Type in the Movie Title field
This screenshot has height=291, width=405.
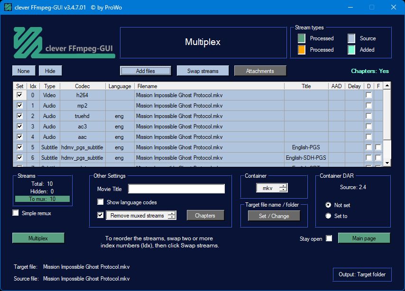(x=176, y=189)
